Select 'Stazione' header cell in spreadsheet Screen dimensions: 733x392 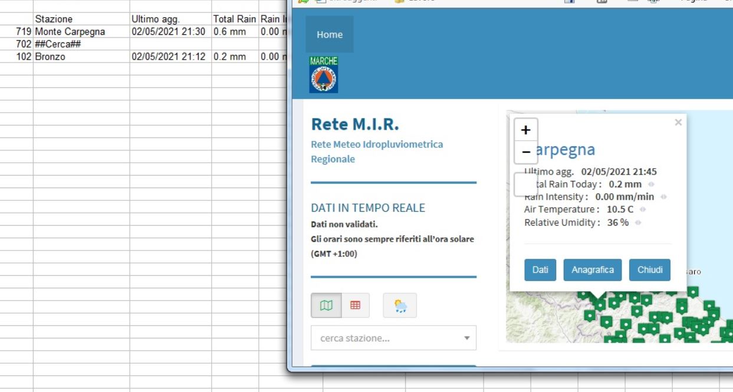(81, 19)
